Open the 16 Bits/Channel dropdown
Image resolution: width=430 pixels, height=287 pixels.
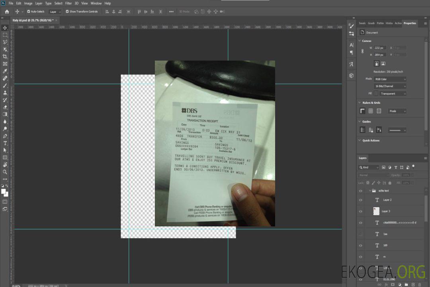click(390, 86)
